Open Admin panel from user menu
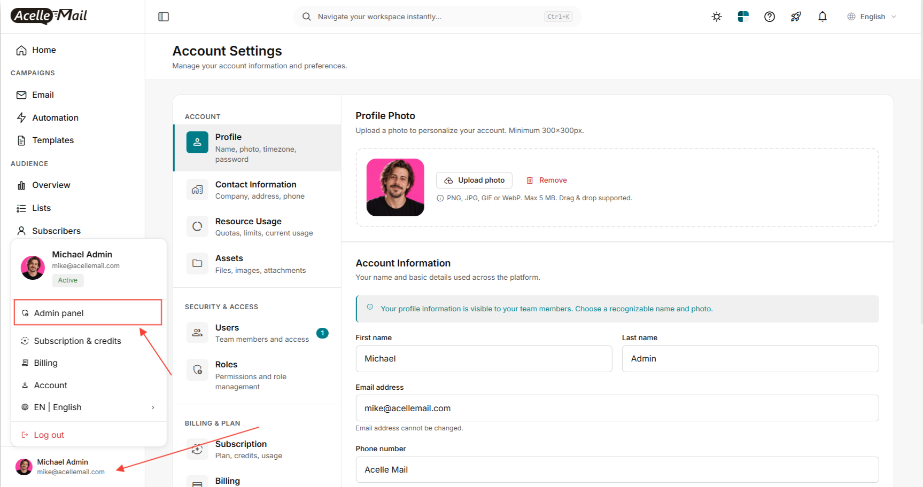 click(x=88, y=313)
